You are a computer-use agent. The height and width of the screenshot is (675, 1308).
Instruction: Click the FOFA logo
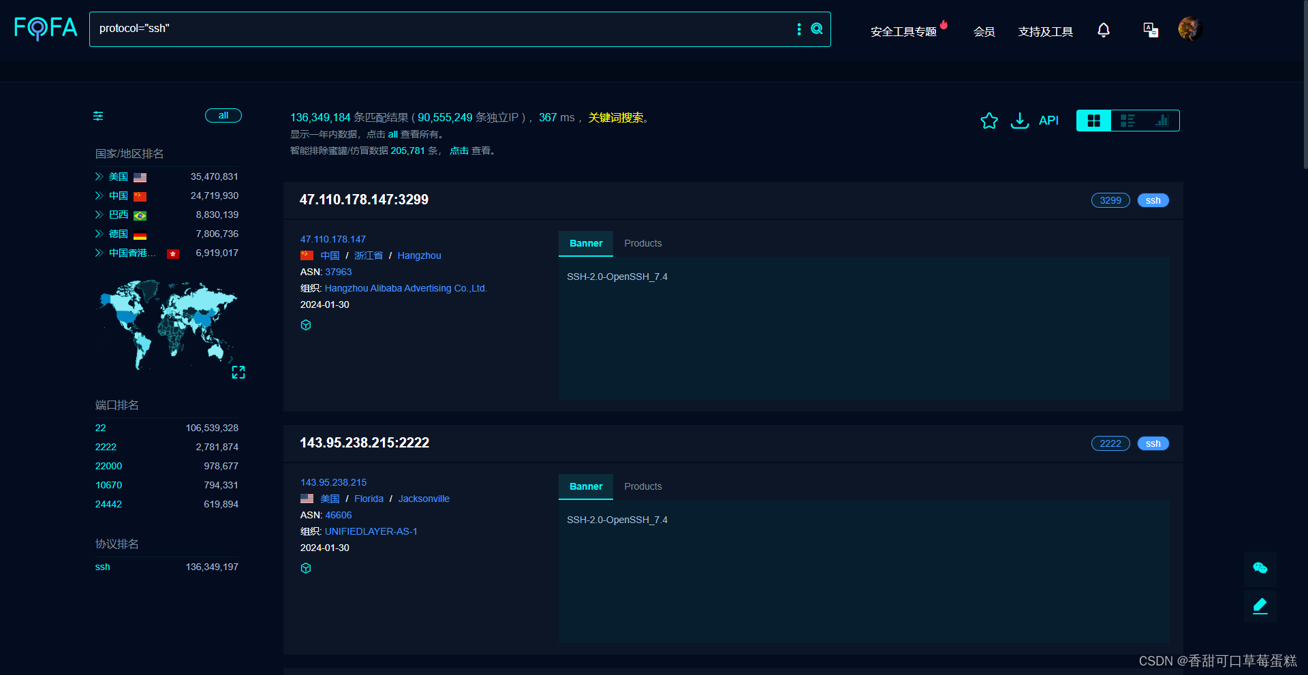point(46,28)
